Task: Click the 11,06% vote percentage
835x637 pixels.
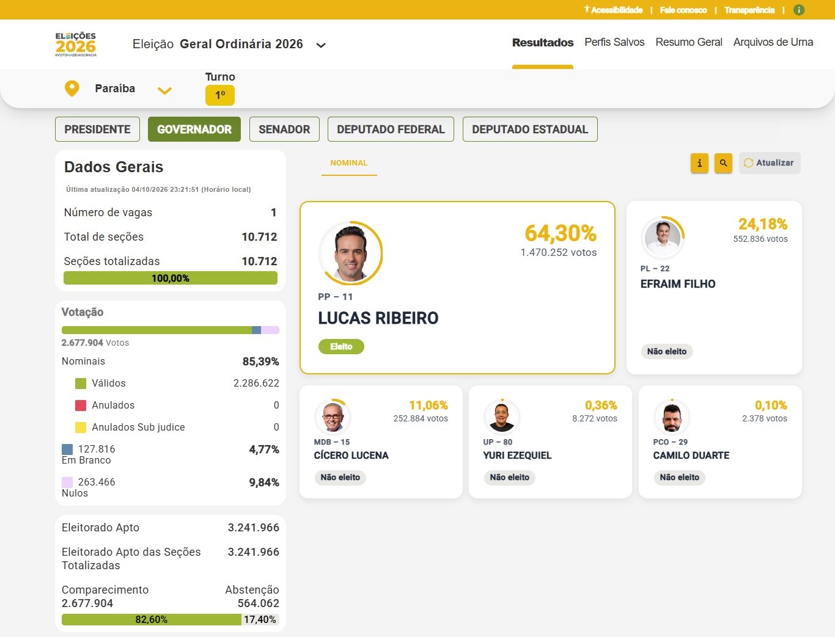Action: click(x=429, y=406)
